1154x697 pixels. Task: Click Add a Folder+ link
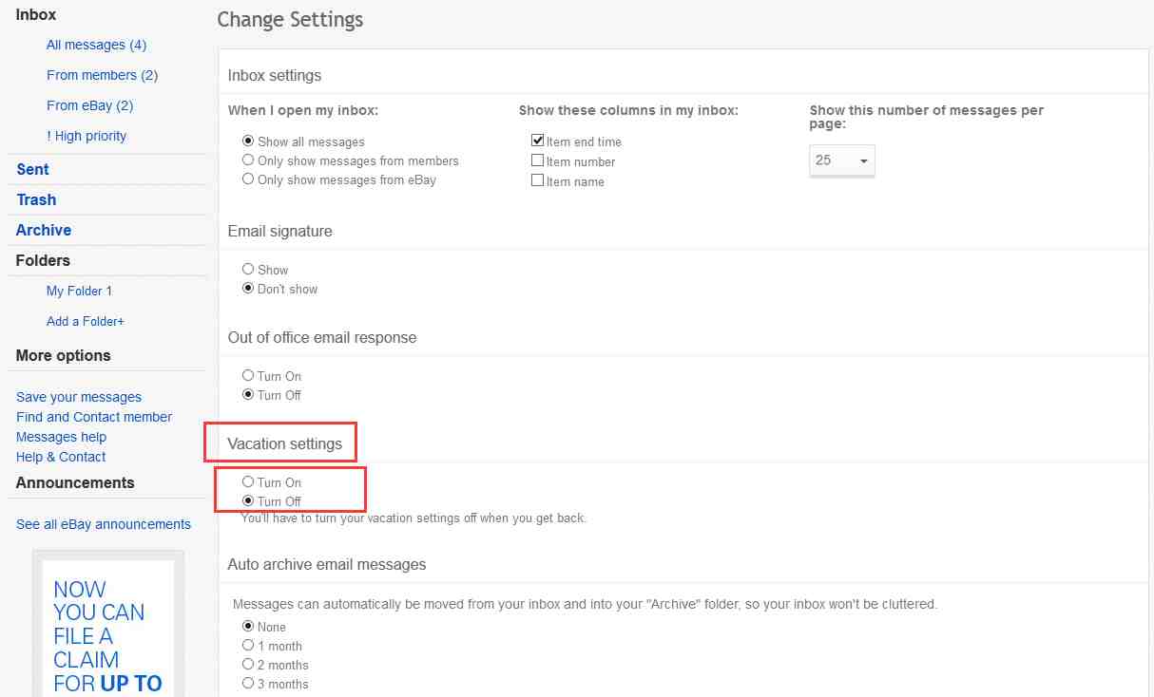pos(86,321)
